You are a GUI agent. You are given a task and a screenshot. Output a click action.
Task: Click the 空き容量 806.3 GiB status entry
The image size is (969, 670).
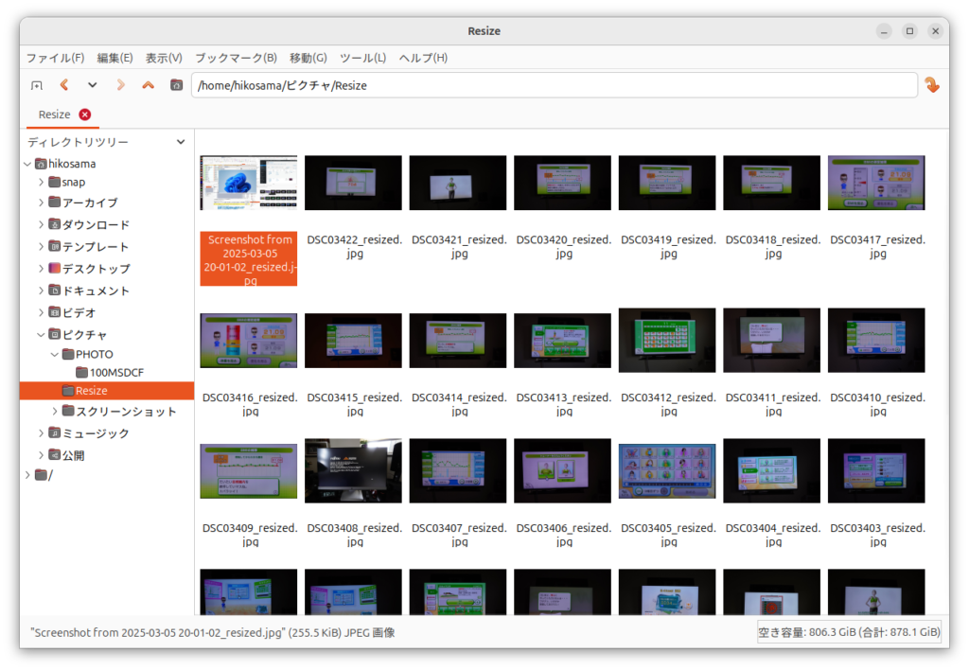[849, 632]
